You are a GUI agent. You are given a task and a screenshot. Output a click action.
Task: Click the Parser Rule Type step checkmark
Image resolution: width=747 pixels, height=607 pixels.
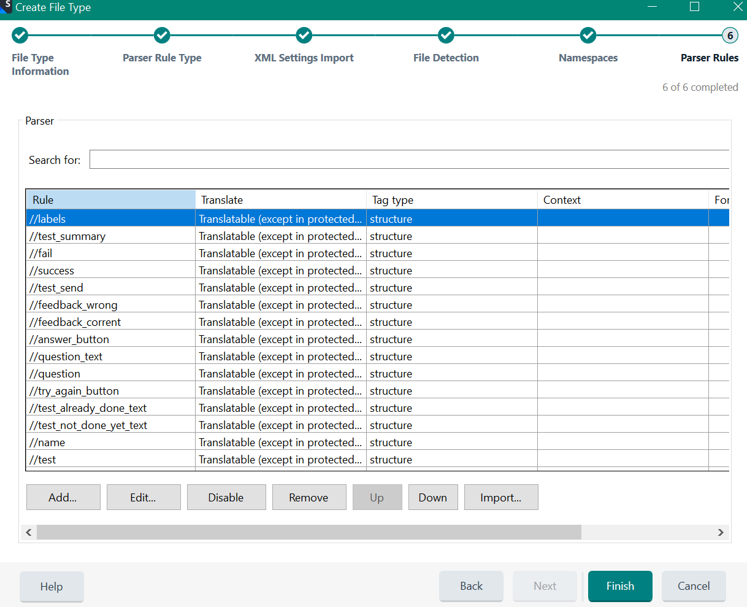click(162, 36)
